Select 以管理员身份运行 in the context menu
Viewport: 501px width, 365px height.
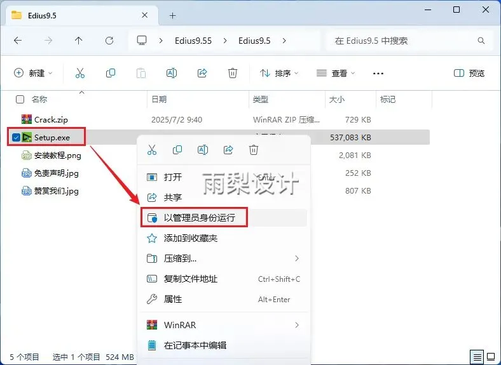(x=224, y=218)
